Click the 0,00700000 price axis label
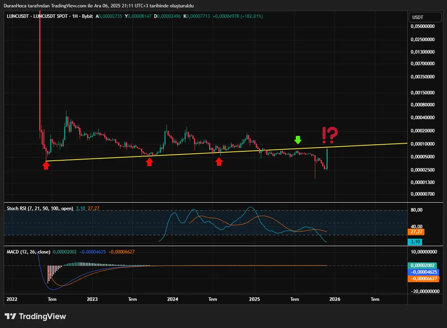The height and width of the screenshot is (328, 447). [423, 64]
